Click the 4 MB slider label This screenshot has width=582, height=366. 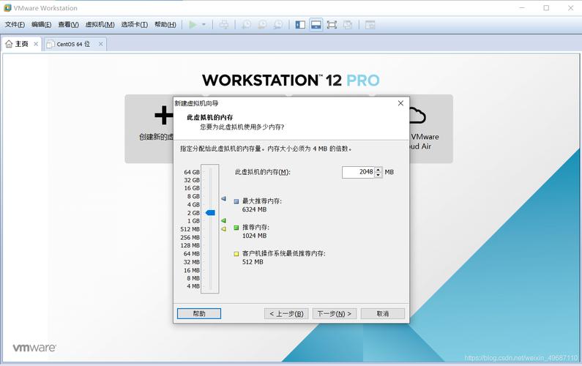tap(193, 286)
